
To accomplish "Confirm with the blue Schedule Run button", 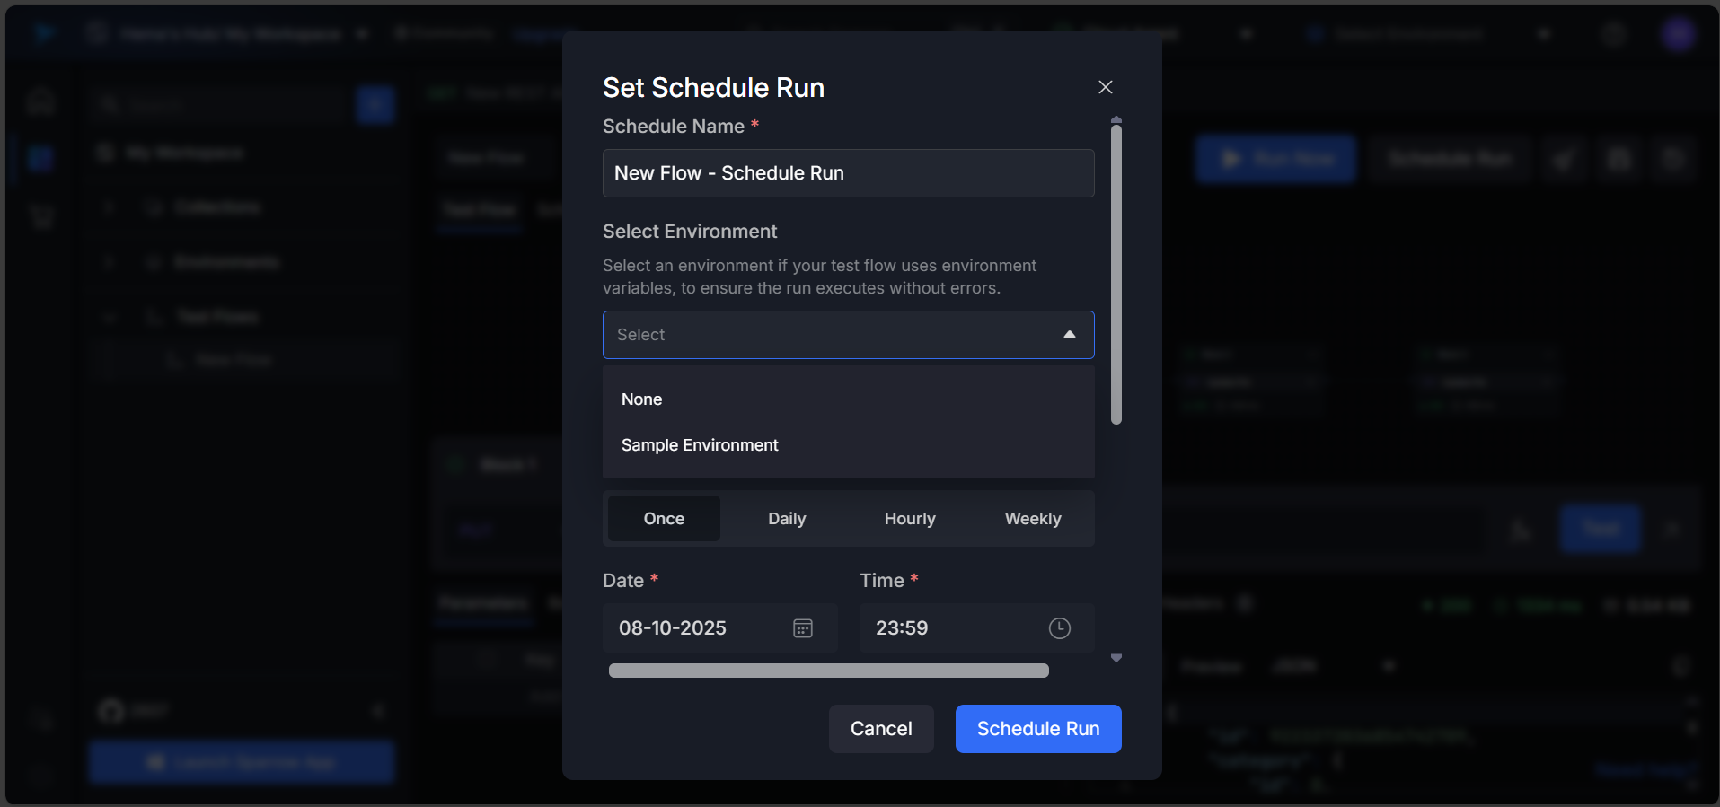I will tap(1037, 729).
